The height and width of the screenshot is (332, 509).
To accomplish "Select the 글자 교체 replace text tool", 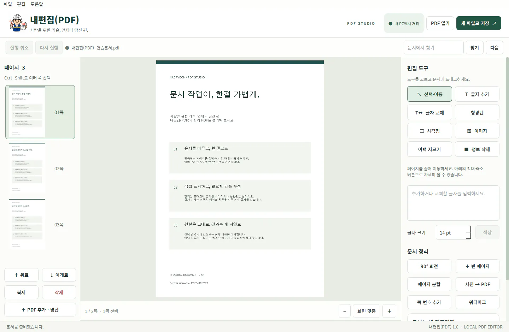I will coord(429,112).
